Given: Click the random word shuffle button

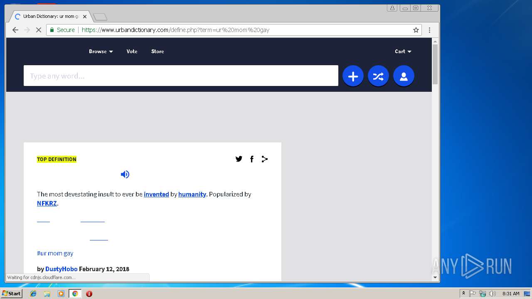Looking at the screenshot, I should coord(378,76).
